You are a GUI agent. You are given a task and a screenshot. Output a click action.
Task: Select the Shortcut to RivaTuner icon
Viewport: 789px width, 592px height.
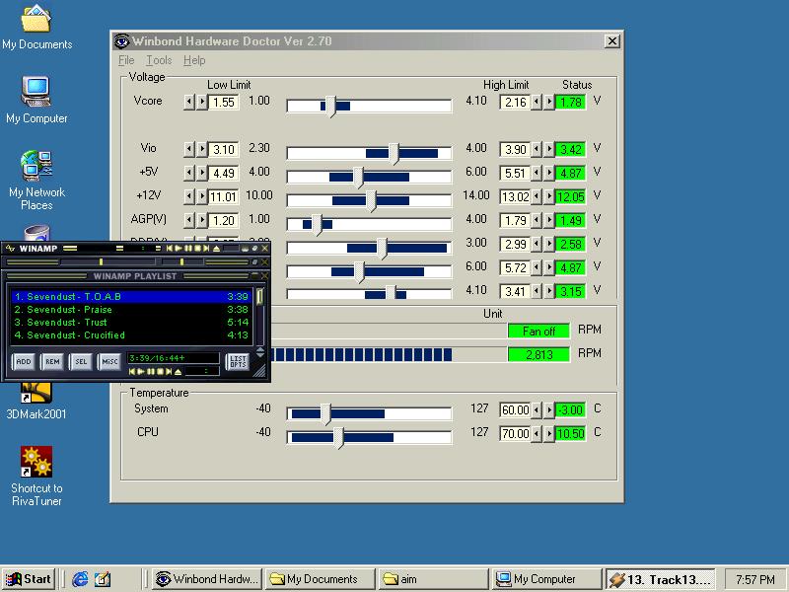(x=36, y=477)
